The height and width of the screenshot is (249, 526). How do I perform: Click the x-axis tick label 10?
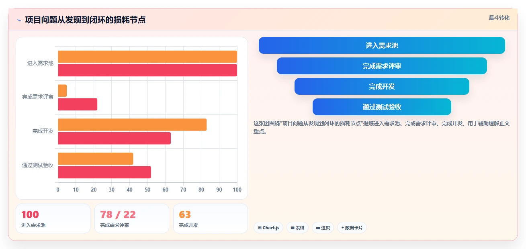(76, 190)
